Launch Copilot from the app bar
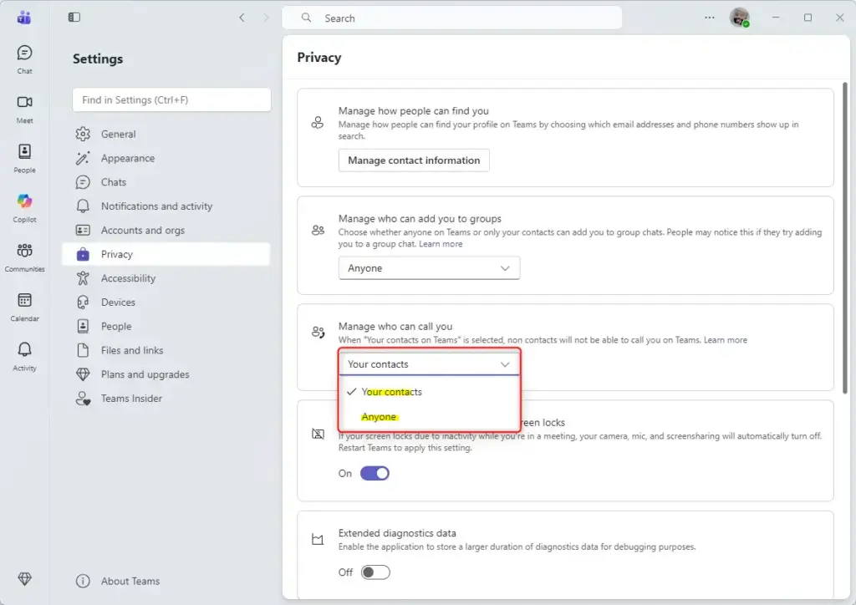 [x=24, y=208]
